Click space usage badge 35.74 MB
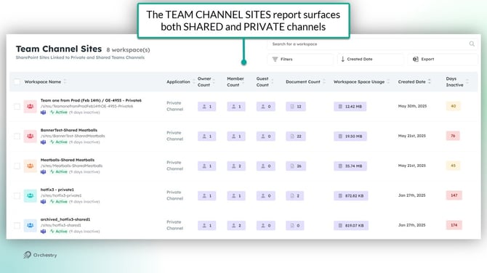 [x=350, y=166]
